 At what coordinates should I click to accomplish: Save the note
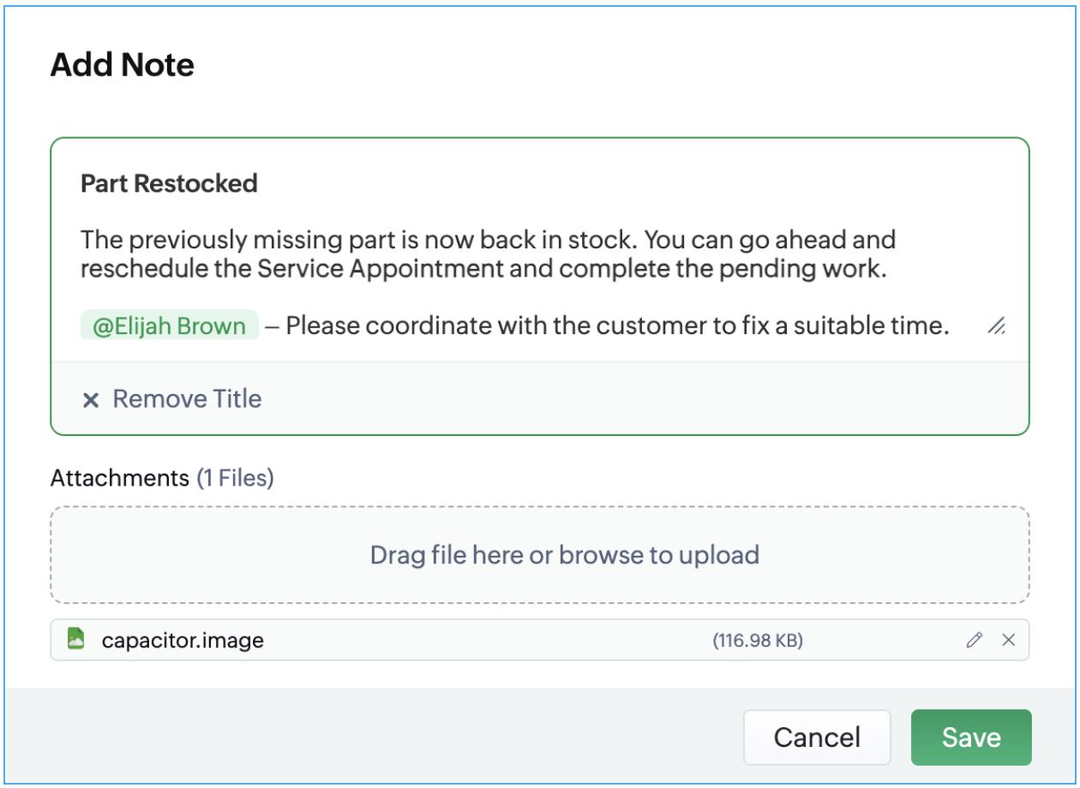tap(970, 737)
